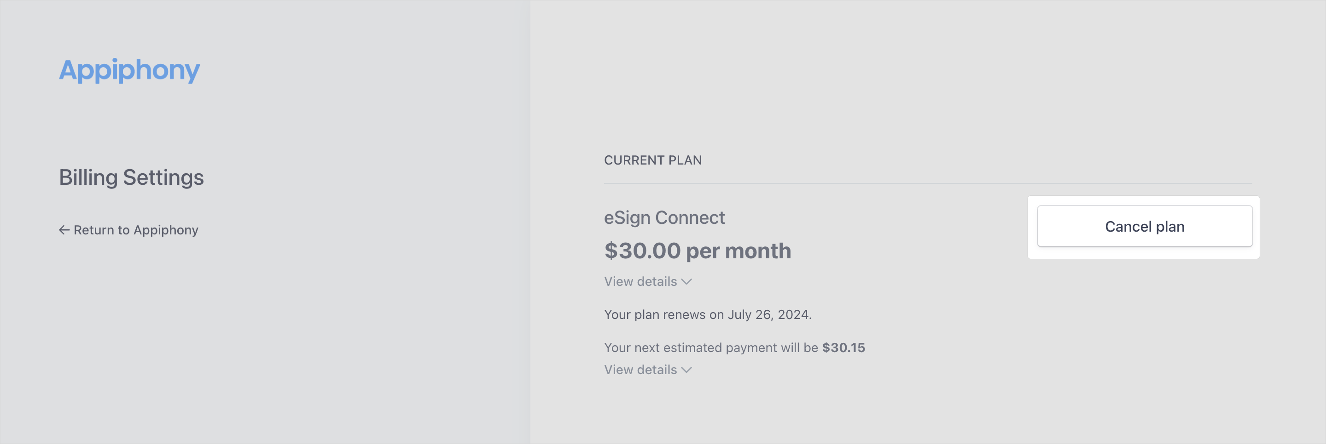Expand View details under $30.00 per month
1326x444 pixels.
(x=640, y=282)
